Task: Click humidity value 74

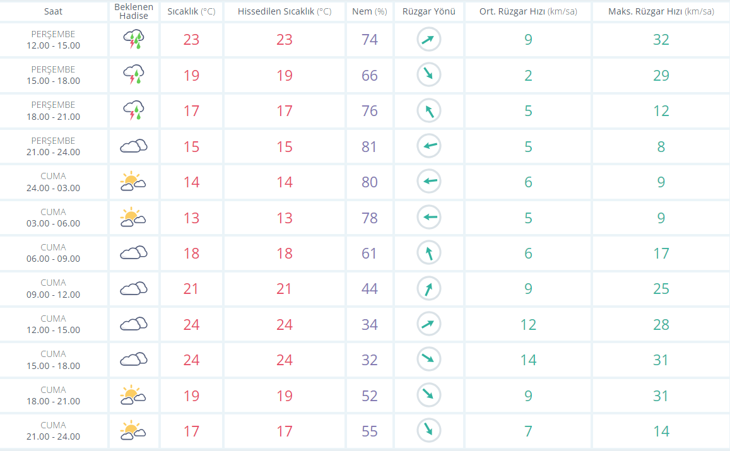Action: point(370,40)
